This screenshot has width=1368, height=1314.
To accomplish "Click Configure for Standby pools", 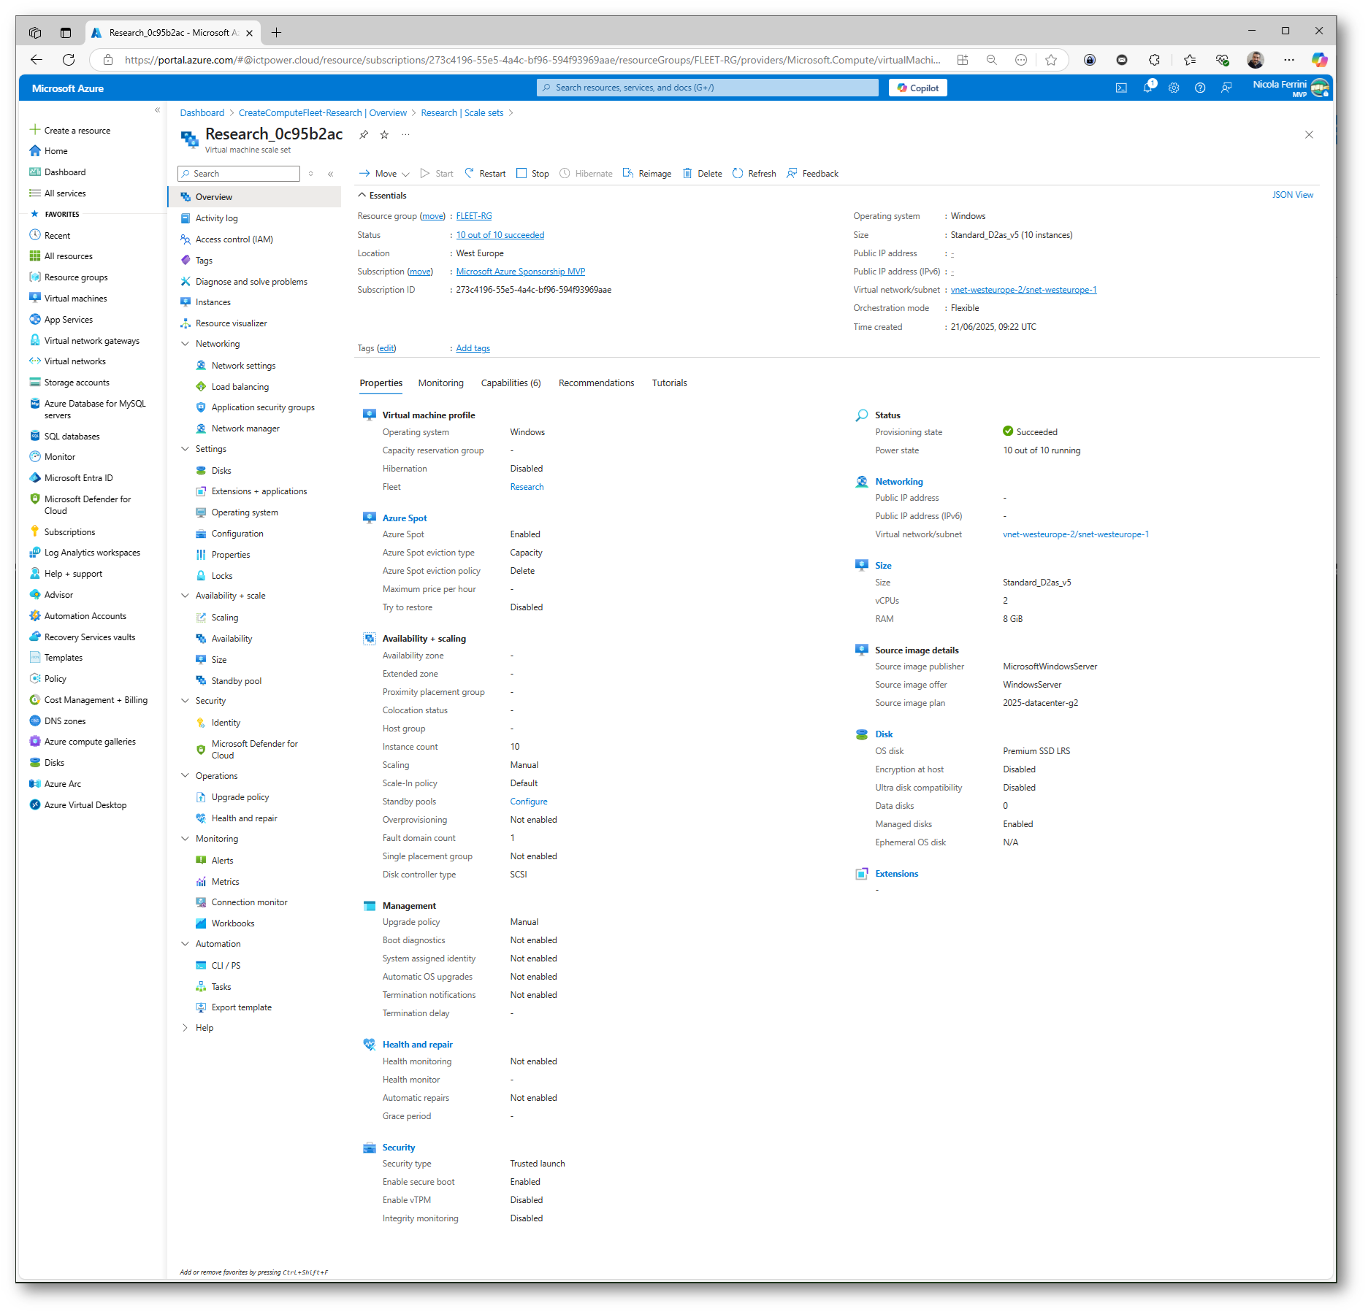I will click(x=529, y=802).
